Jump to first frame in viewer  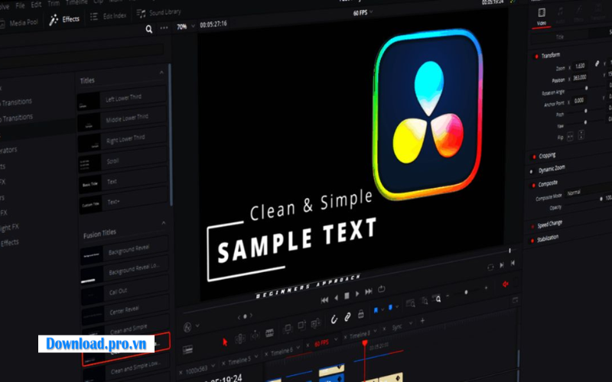tap(324, 299)
